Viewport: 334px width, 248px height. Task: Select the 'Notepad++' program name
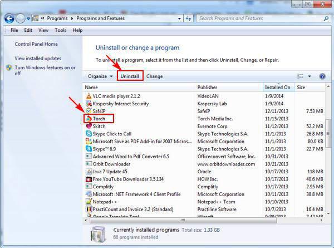click(x=105, y=202)
